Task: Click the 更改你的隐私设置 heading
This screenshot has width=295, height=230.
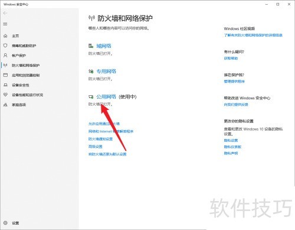Action: [x=238, y=121]
